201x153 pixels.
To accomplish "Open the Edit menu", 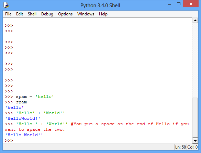I will (x=20, y=14).
